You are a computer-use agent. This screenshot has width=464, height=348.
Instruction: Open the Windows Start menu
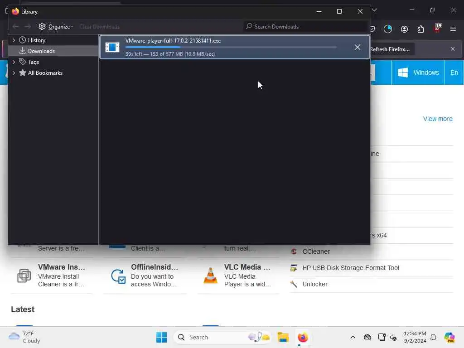pyautogui.click(x=161, y=337)
